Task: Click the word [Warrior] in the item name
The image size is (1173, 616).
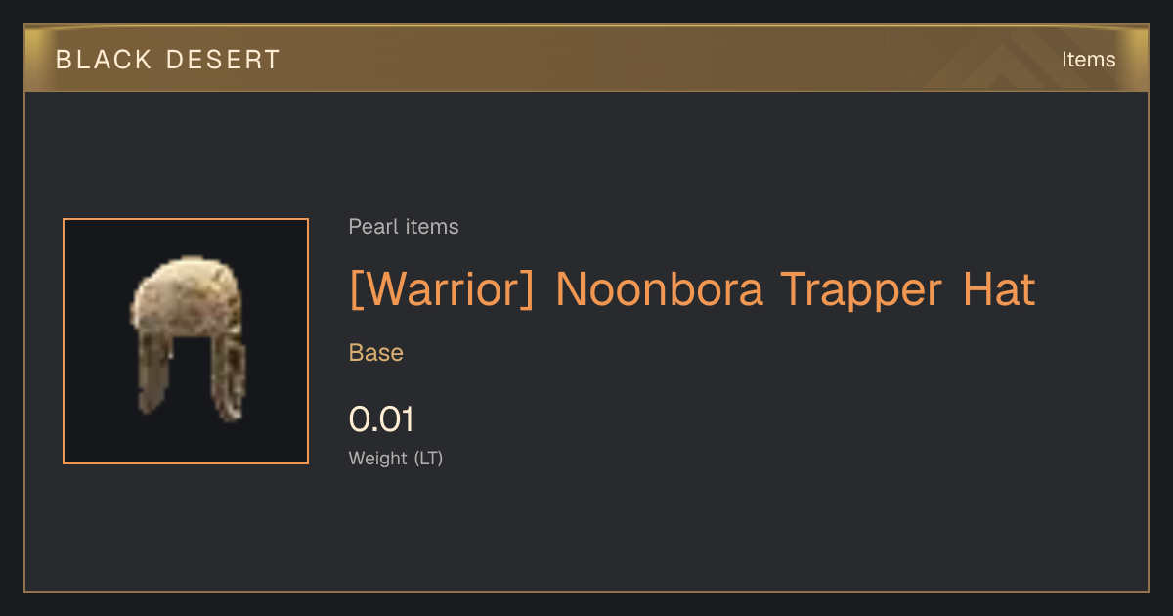Action: [x=442, y=289]
